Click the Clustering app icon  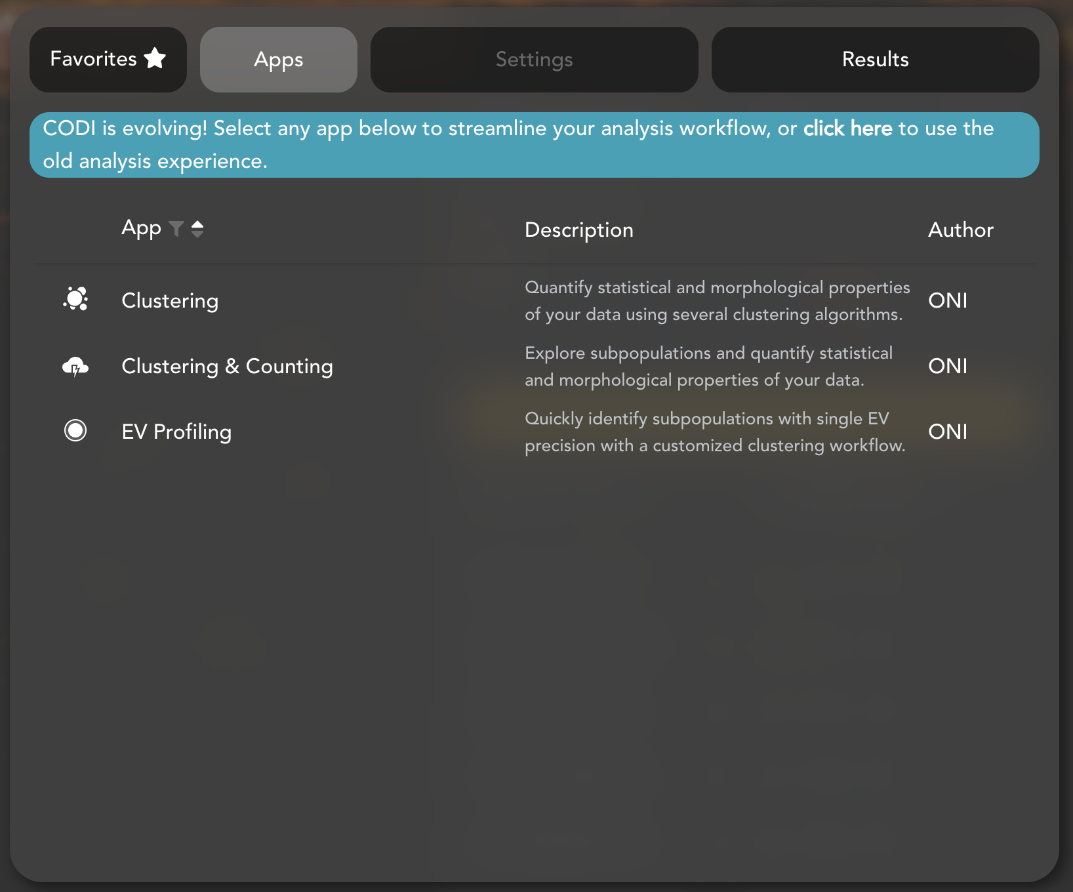(x=75, y=299)
